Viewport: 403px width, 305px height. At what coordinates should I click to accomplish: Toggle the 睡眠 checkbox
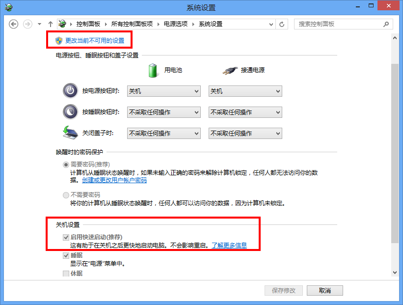[x=66, y=255]
